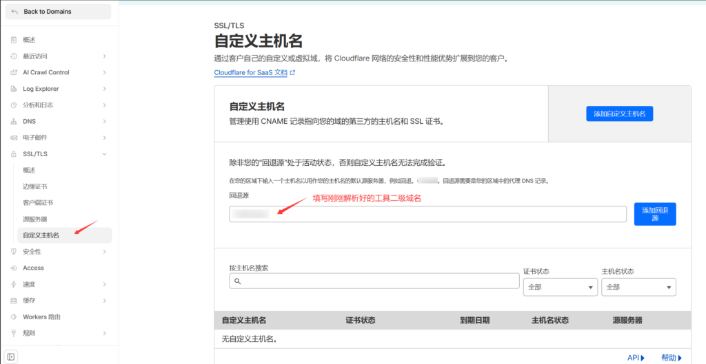Click the external link icon next to 文档

coord(292,72)
